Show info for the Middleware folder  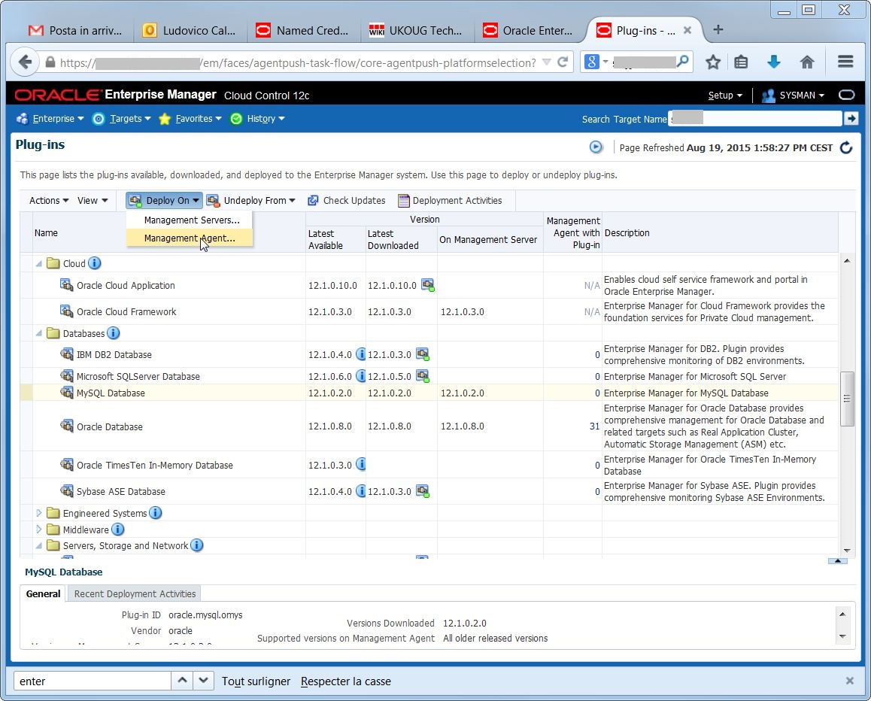point(118,530)
